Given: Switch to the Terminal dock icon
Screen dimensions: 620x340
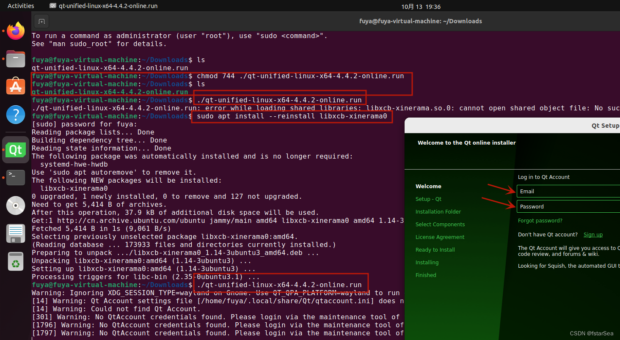Looking at the screenshot, I should pyautogui.click(x=16, y=178).
